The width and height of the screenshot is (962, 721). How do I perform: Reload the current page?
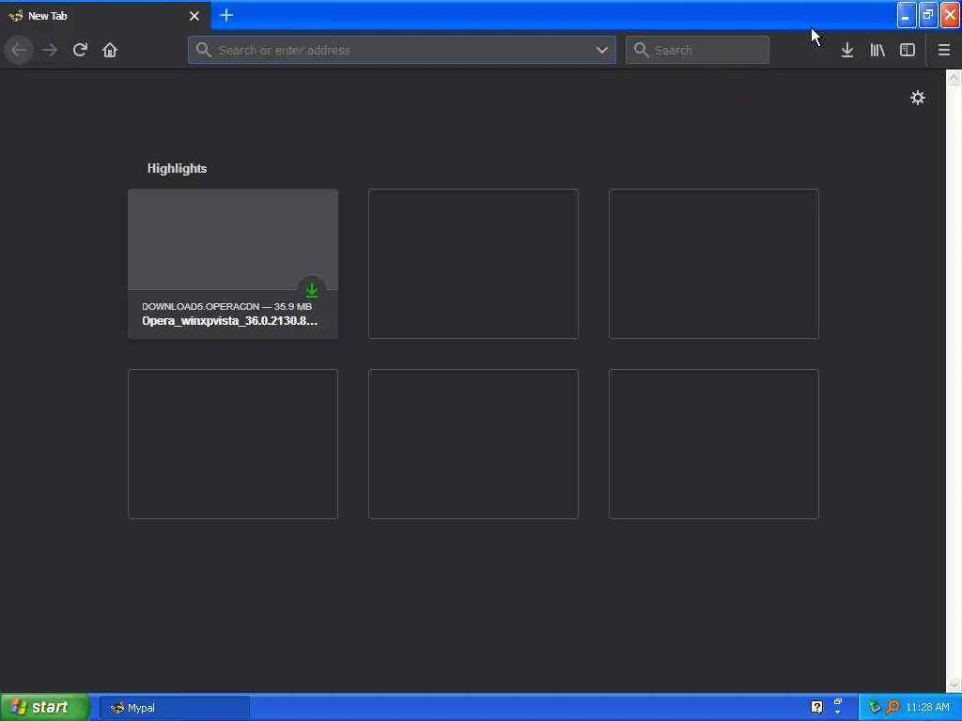[80, 50]
